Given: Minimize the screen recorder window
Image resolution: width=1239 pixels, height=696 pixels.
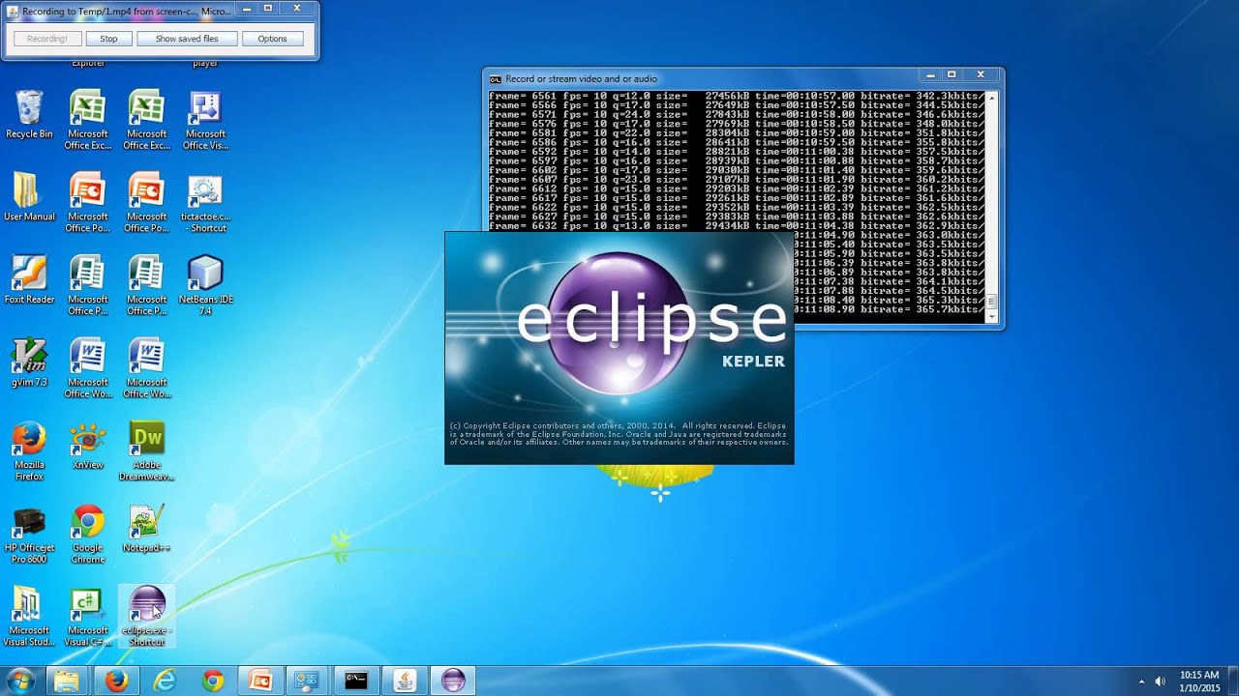Looking at the screenshot, I should (247, 9).
